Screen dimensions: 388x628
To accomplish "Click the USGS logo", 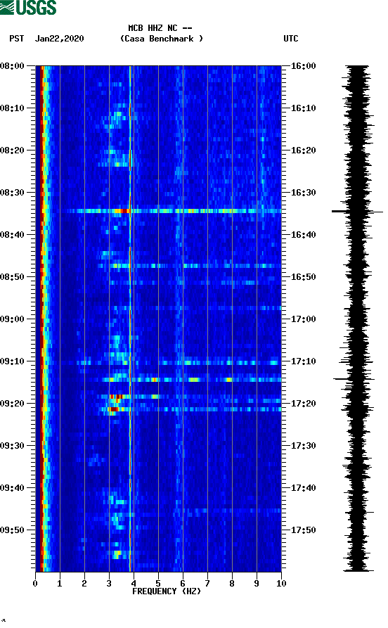I will coord(28,7).
